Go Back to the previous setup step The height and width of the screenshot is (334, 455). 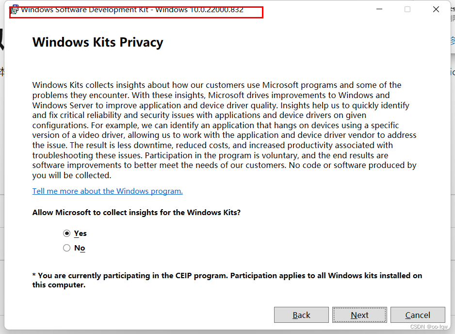click(301, 315)
